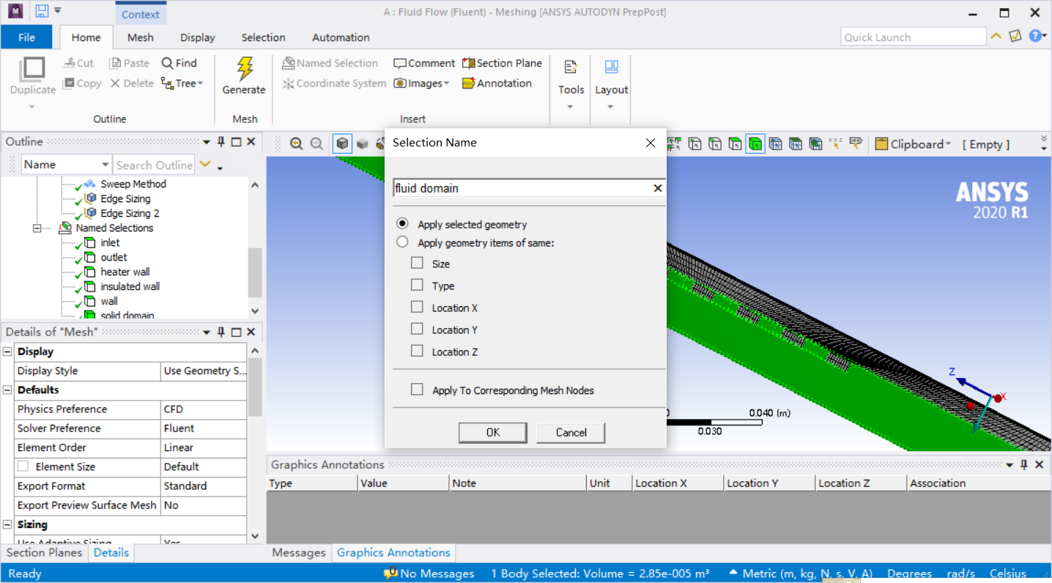
Task: Click the Zoom In magnifier icon
Action: (x=296, y=144)
